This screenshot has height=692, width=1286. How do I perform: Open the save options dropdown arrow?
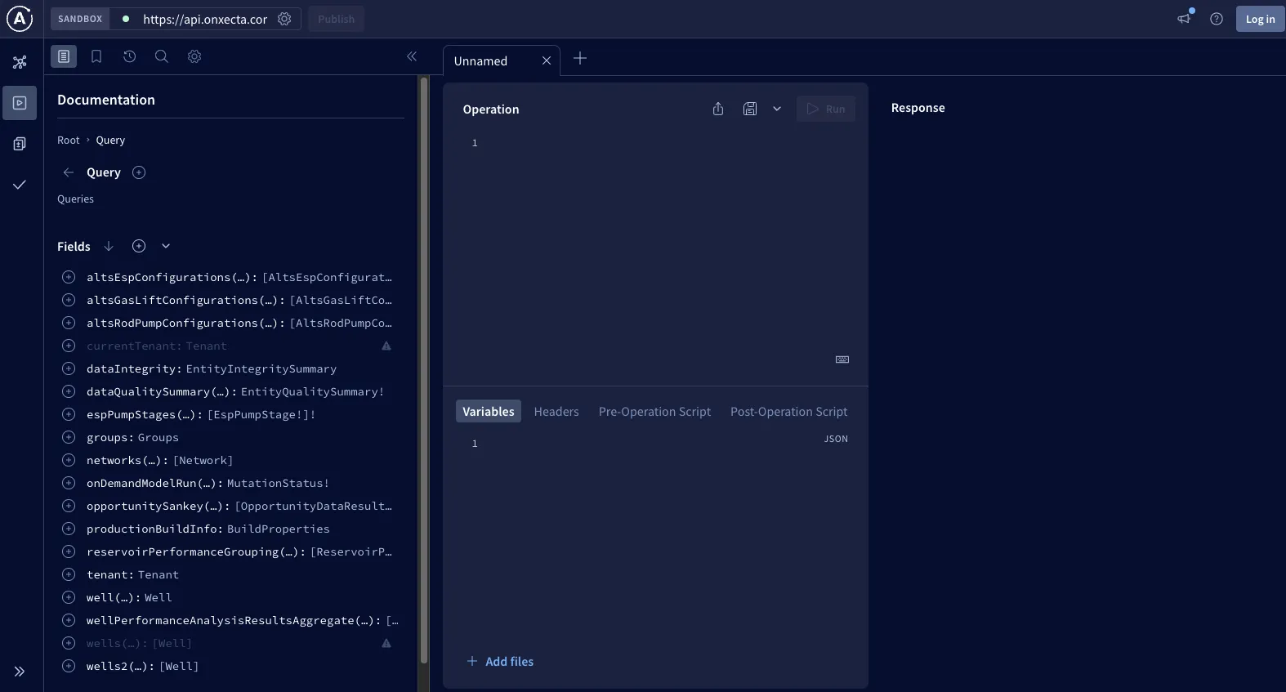[x=777, y=109]
